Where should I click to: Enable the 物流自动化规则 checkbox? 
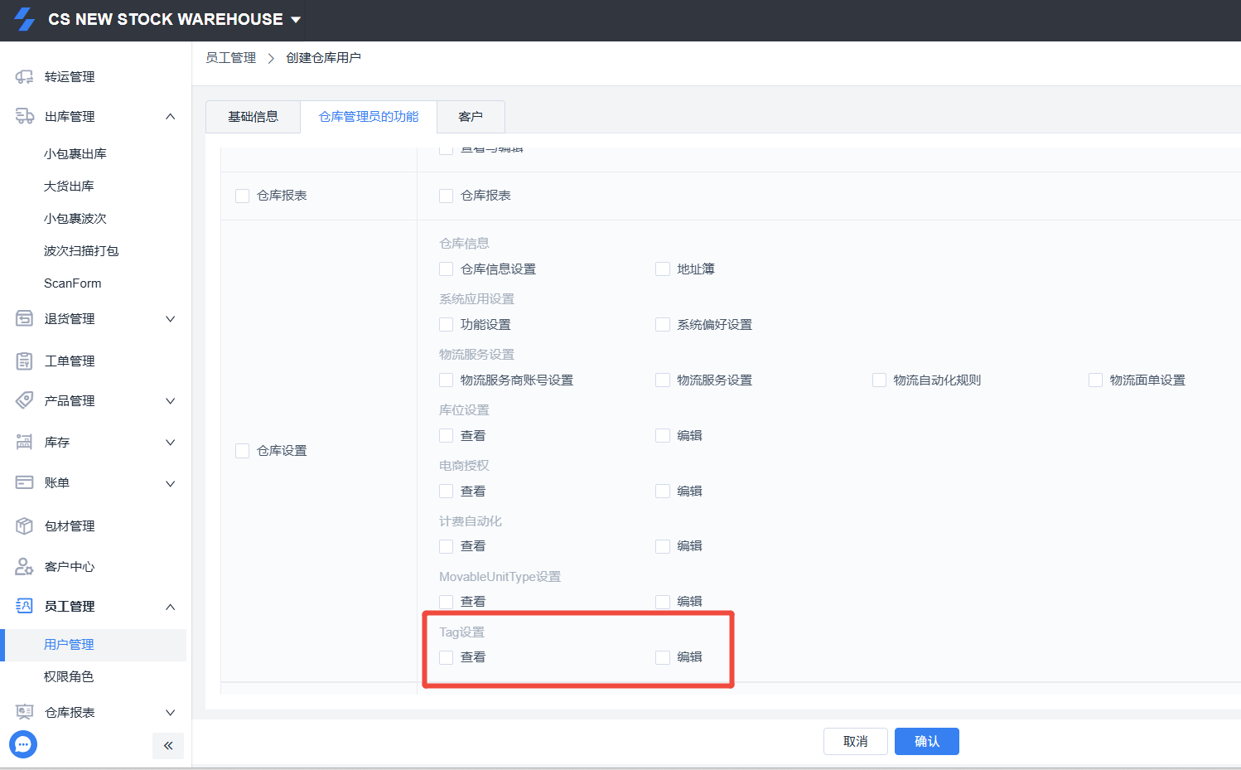pos(879,380)
